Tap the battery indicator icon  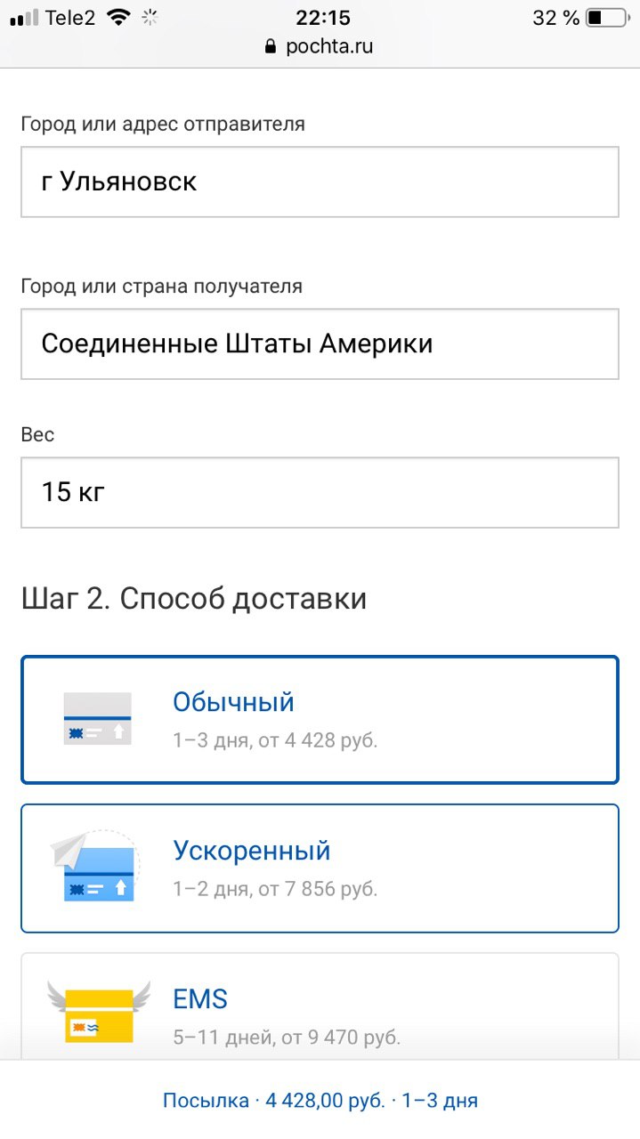(x=607, y=18)
